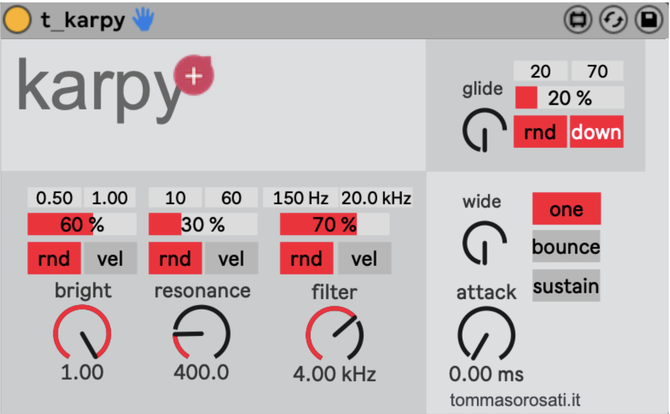Click the bright maximum value 1.00 field
This screenshot has width=670, height=414.
(109, 198)
